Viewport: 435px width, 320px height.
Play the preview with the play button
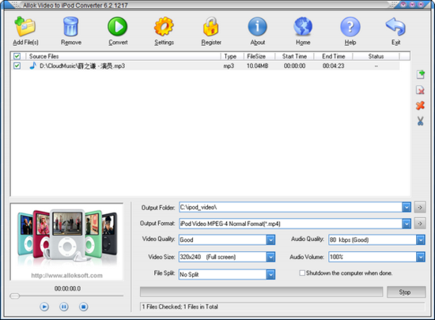pos(44,307)
